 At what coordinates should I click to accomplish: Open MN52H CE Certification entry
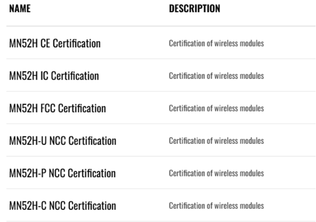55,43
